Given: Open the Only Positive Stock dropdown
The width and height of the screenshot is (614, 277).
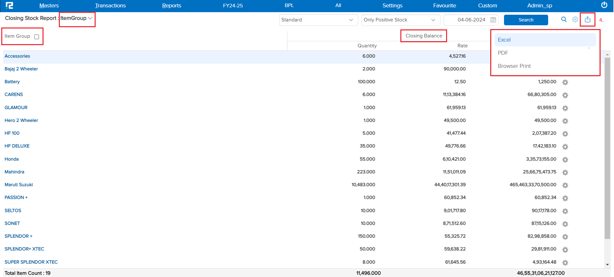Looking at the screenshot, I should [400, 20].
